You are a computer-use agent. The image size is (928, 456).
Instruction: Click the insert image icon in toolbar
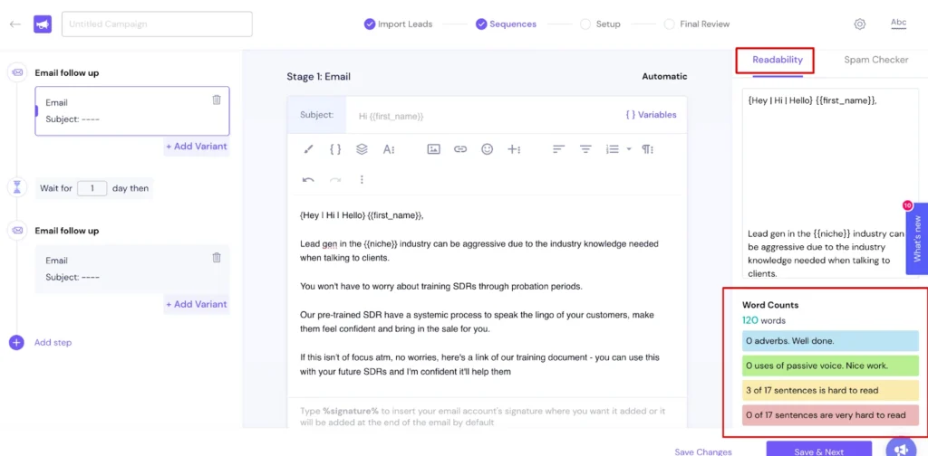click(433, 149)
